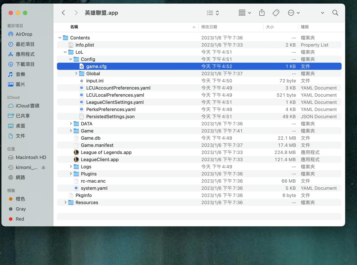
Task: Open the group-by grid dropdown
Action: [245, 13]
